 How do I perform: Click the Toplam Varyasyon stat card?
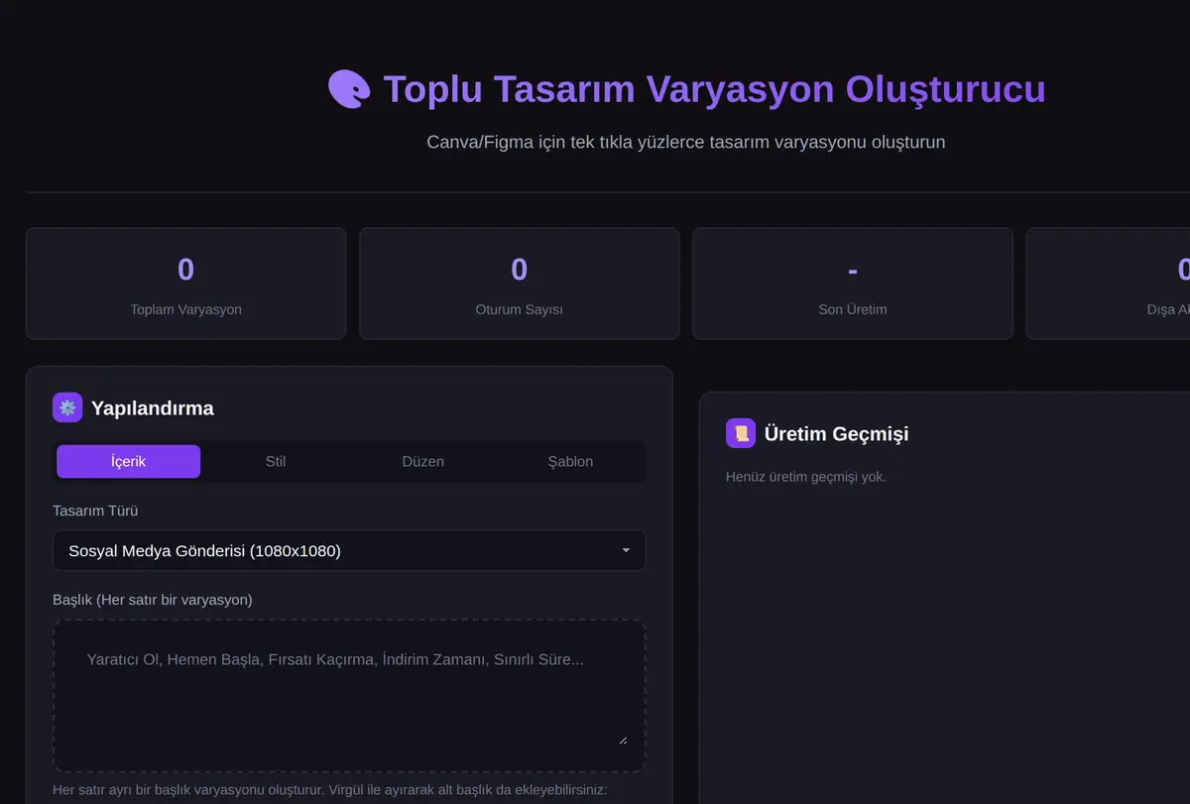tap(185, 284)
